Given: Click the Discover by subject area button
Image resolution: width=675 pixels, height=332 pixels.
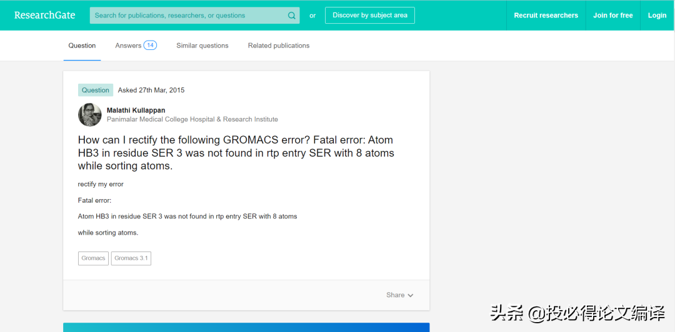Looking at the screenshot, I should 369,16.
